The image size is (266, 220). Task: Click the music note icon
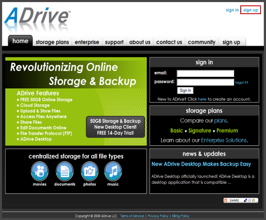[113, 171]
